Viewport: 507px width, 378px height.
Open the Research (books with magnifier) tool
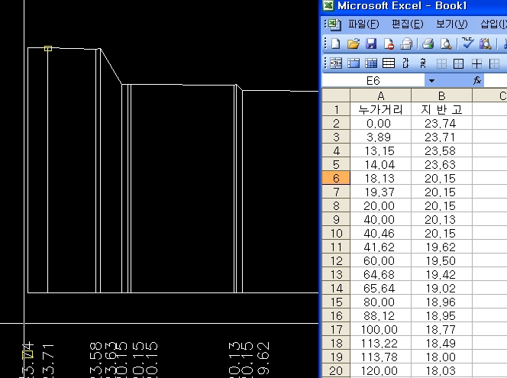[x=486, y=44]
